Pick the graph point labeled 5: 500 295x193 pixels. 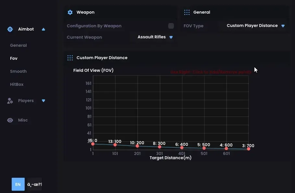[x=204, y=148]
